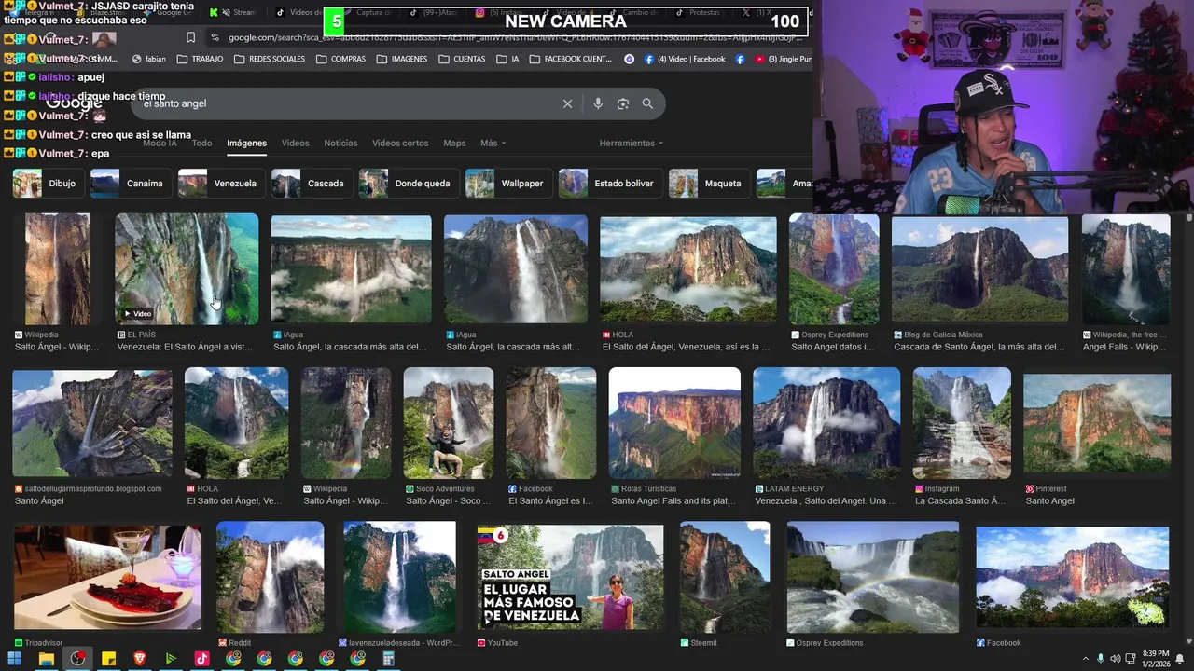Open the Rotas Turísticas tepui plateau thumbnail
This screenshot has height=671, width=1194.
pos(674,423)
